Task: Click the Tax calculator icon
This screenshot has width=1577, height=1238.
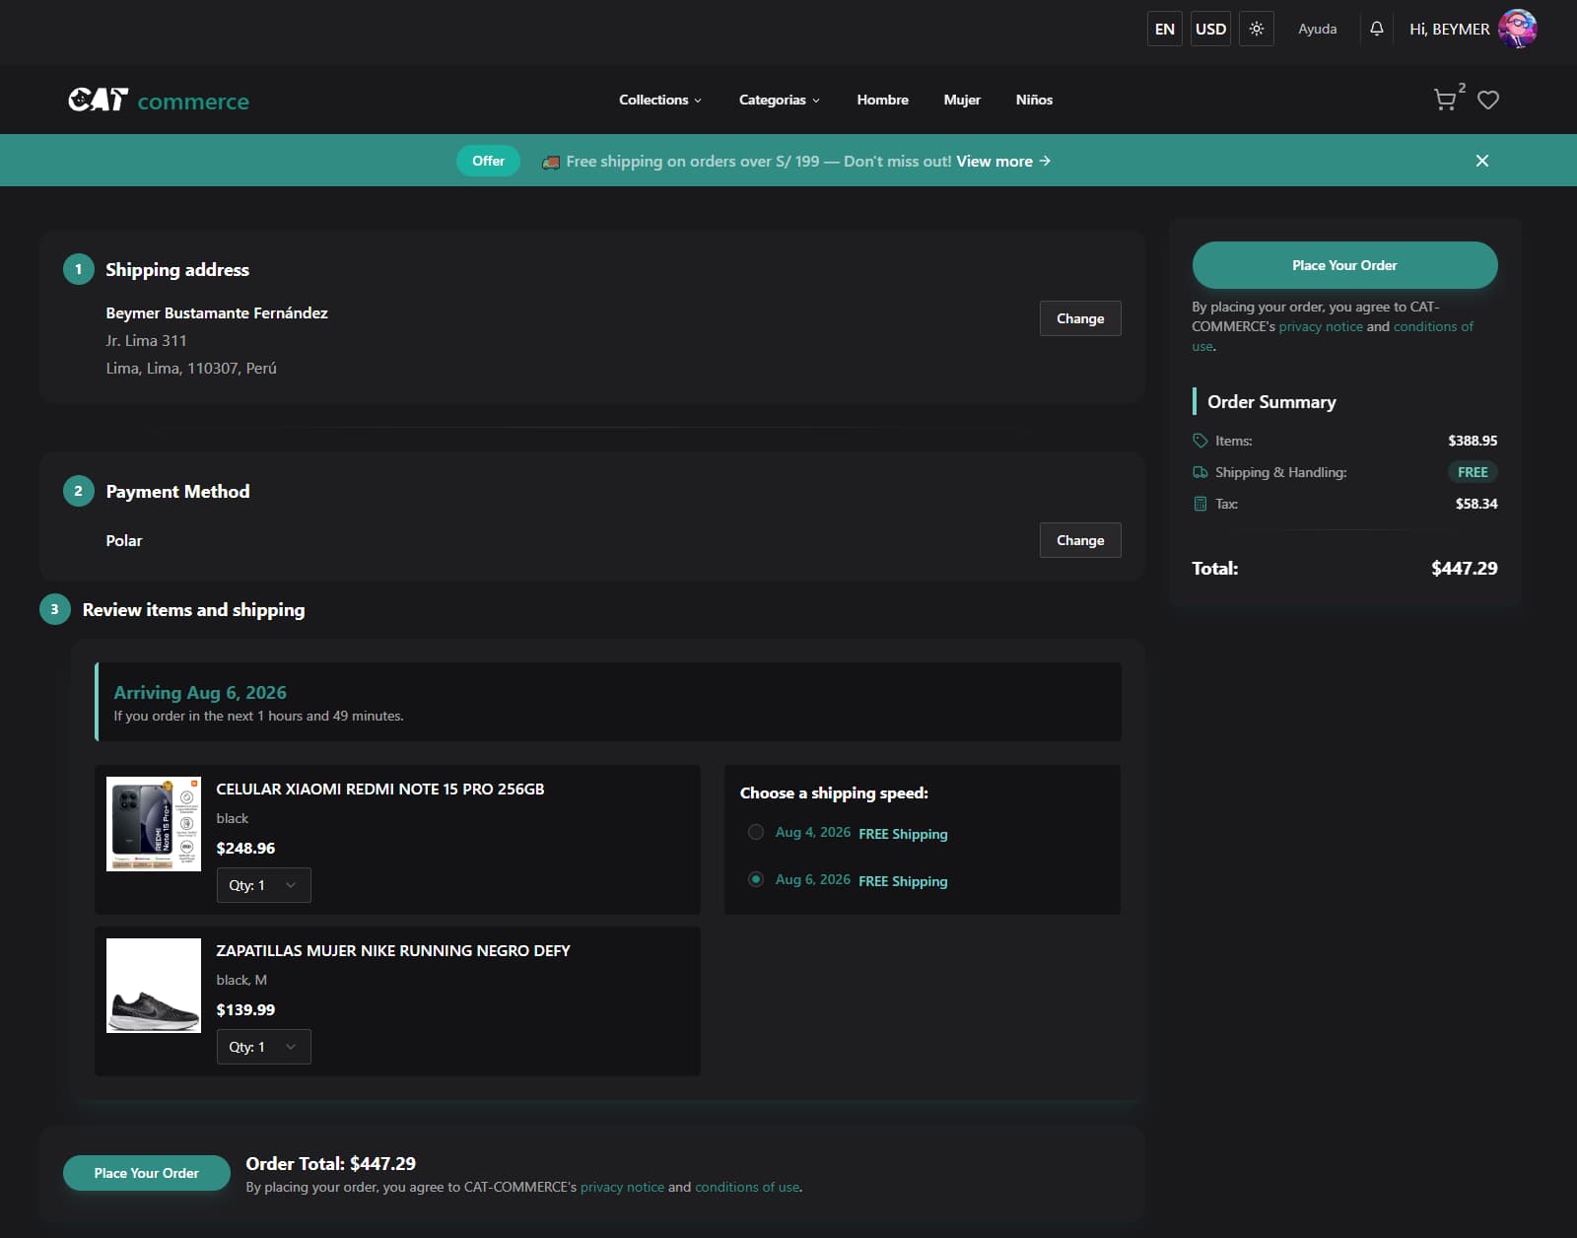Action: [1200, 504]
